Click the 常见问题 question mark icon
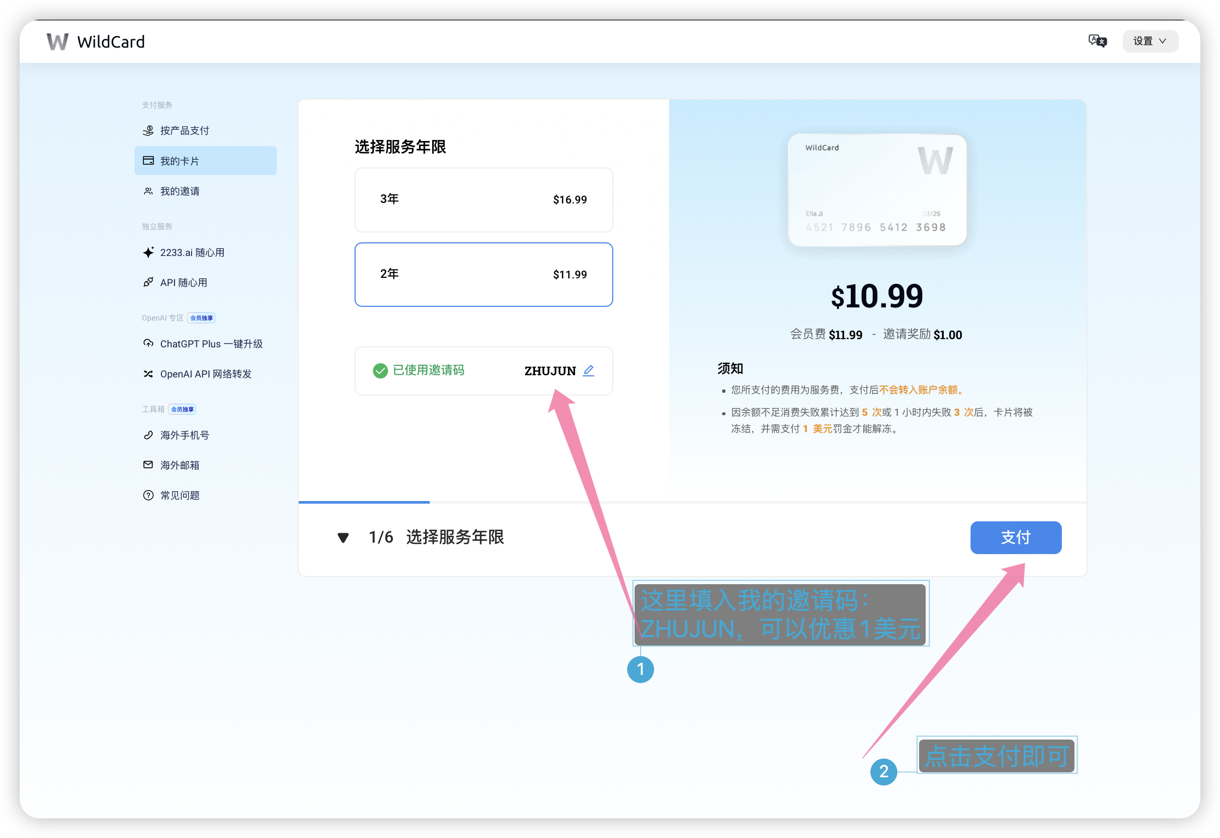 coord(148,495)
